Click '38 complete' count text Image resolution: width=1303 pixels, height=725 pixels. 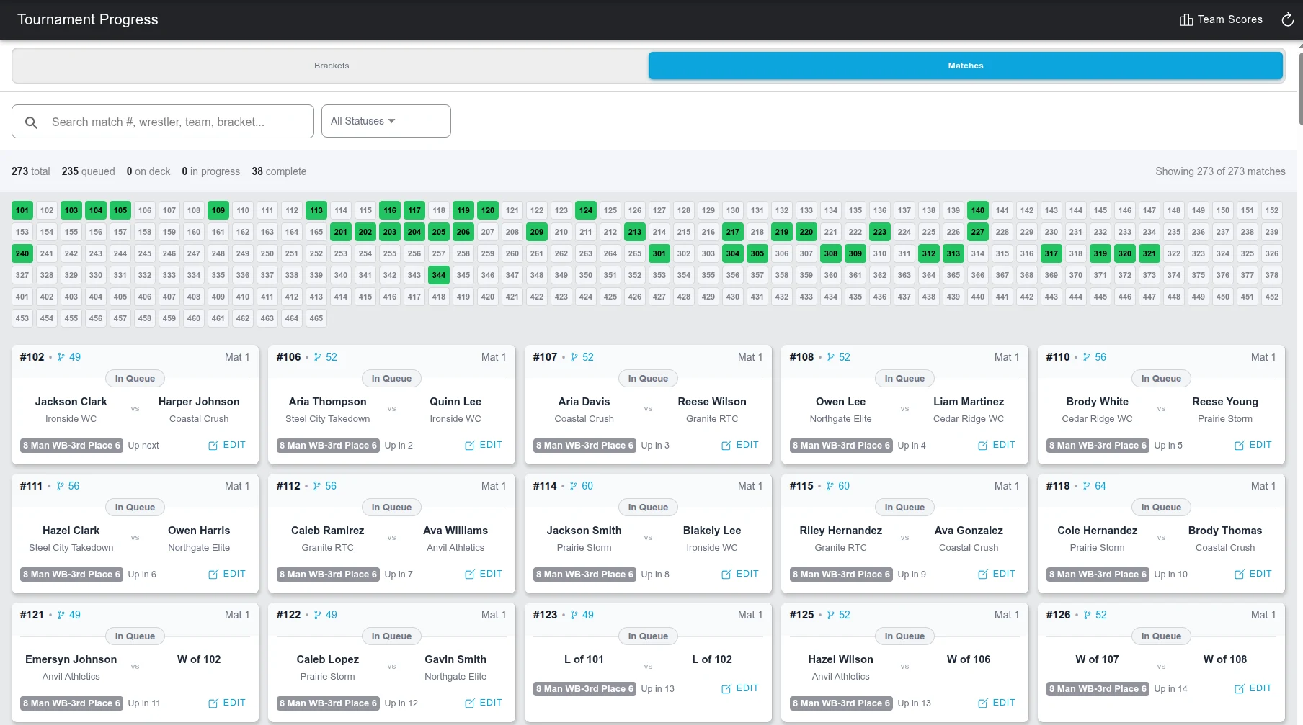(279, 171)
